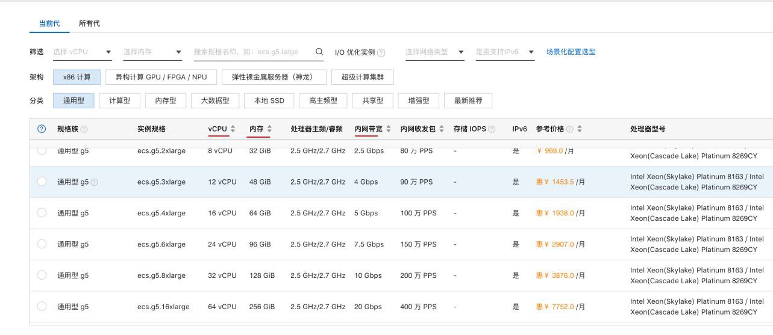This screenshot has width=773, height=335.
Task: Filter by 通用型 category
Action: [74, 101]
